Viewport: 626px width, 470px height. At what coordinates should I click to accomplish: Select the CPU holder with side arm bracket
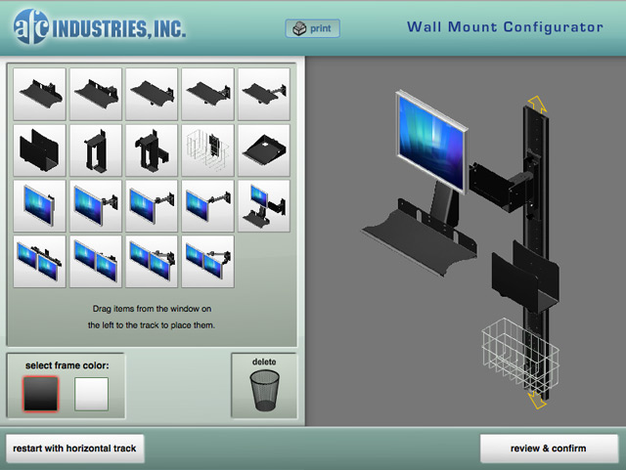pyautogui.click(x=152, y=150)
